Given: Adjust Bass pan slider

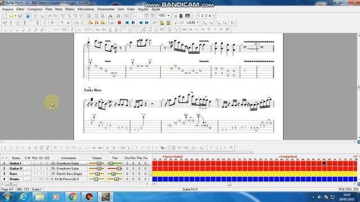Looking at the screenshot, I should coord(115,174).
